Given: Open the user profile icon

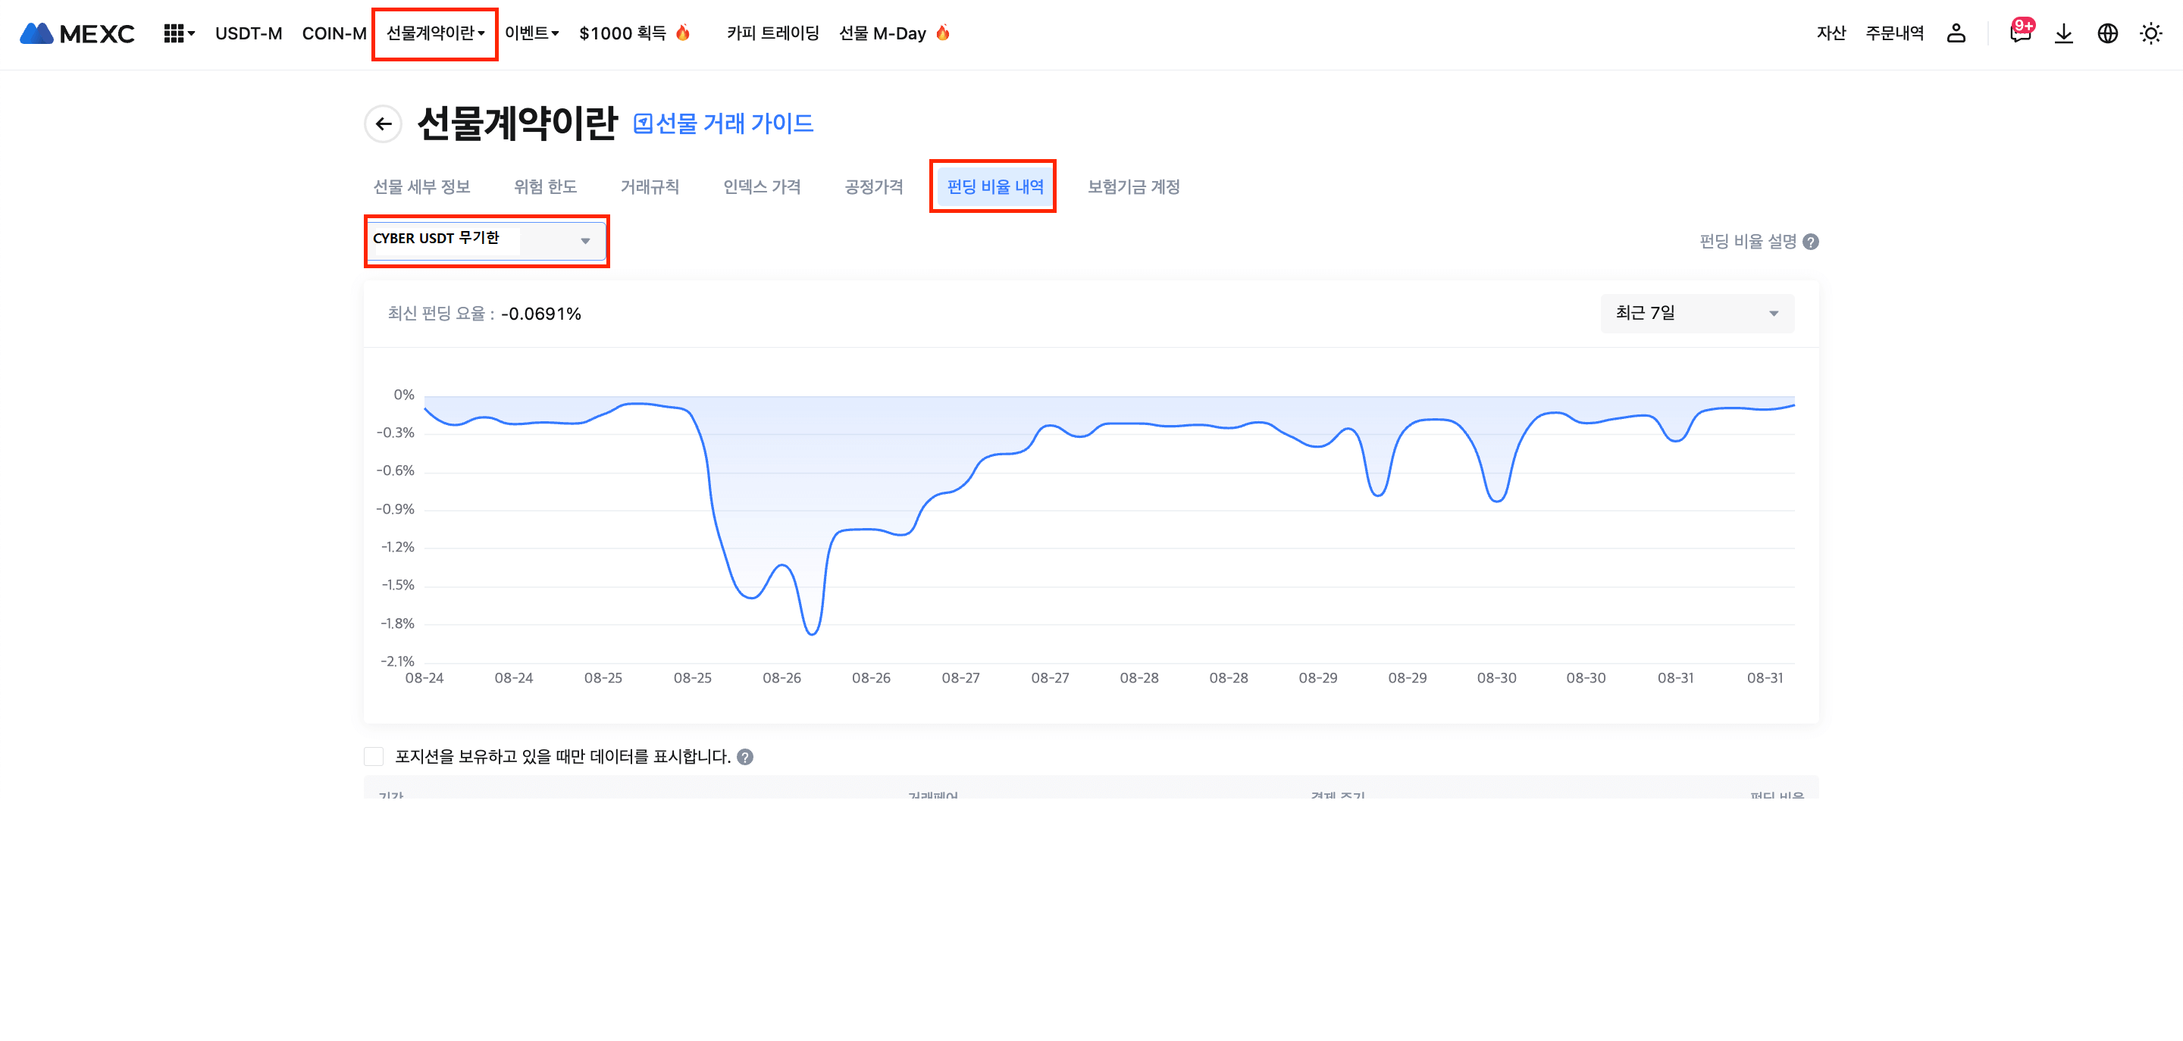Looking at the screenshot, I should pyautogui.click(x=1955, y=33).
